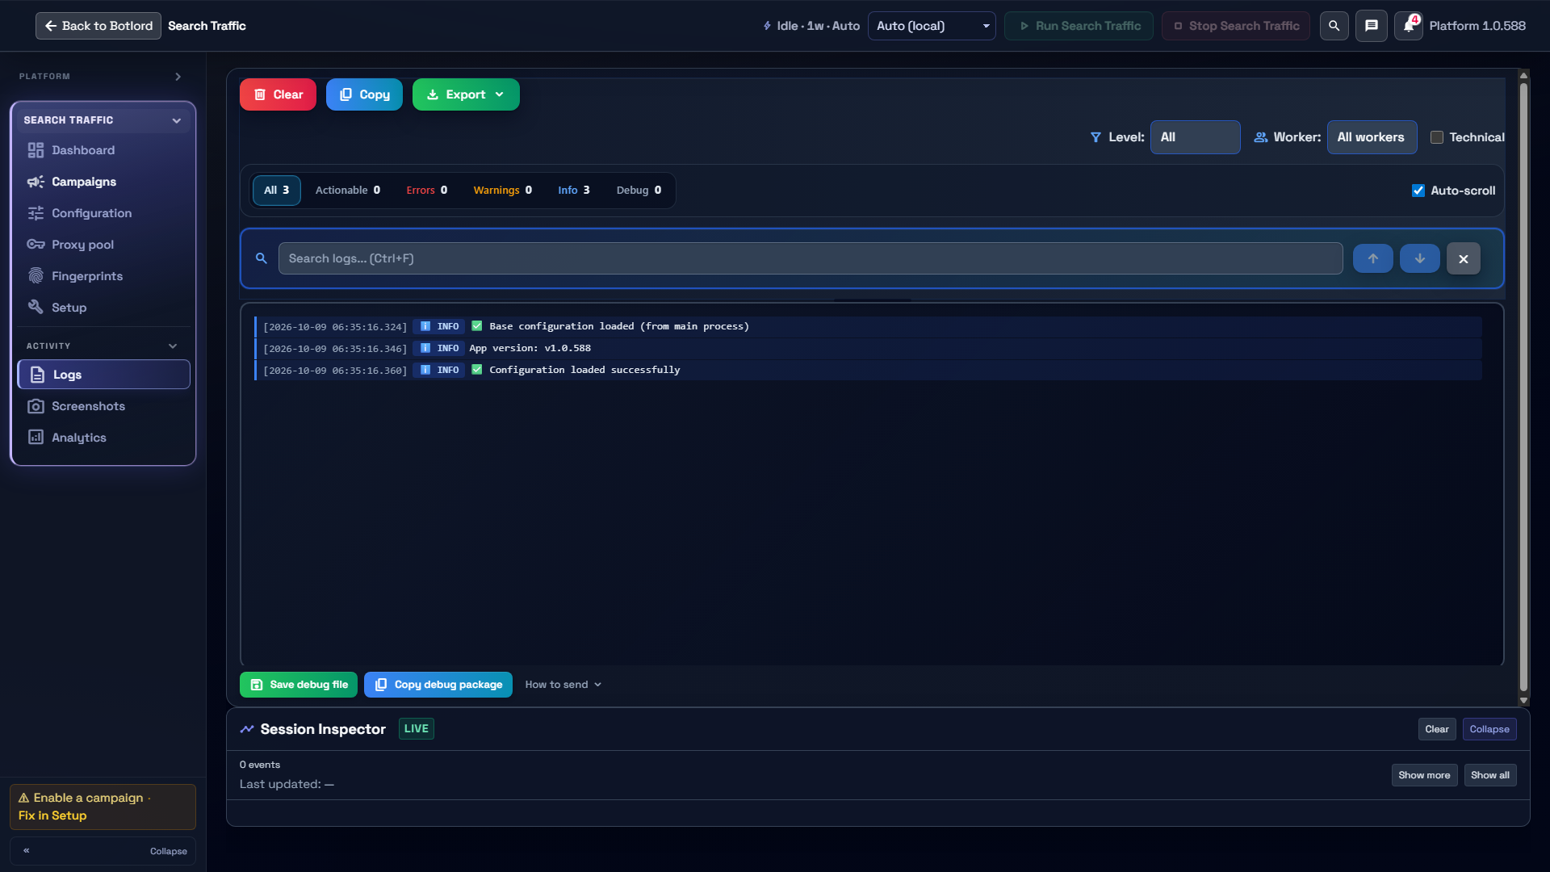1550x872 pixels.
Task: Select Logs in Activity section
Action: pyautogui.click(x=103, y=375)
